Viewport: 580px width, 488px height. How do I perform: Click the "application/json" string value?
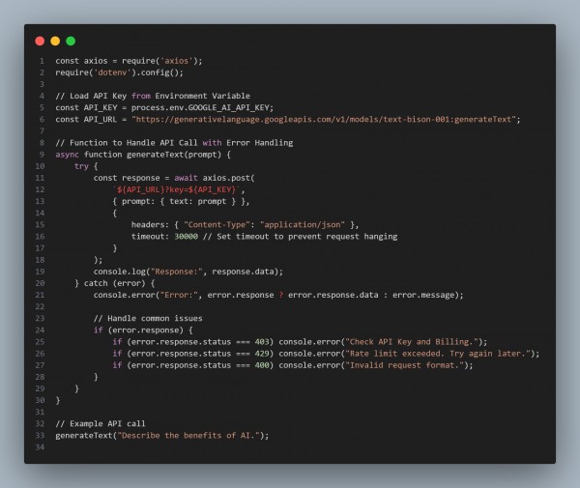coord(303,225)
